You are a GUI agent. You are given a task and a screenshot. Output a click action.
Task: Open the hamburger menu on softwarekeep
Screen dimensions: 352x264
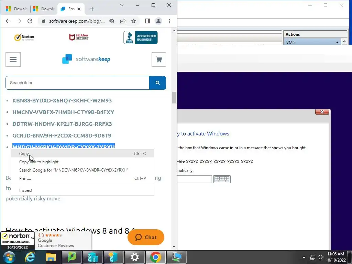(13, 59)
